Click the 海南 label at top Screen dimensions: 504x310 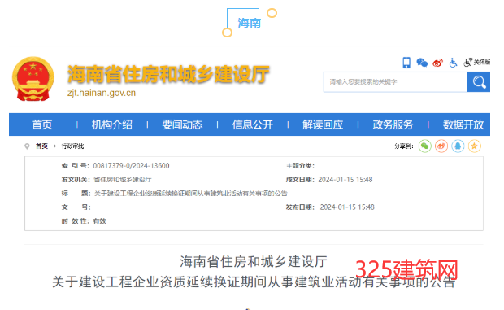coord(249,23)
